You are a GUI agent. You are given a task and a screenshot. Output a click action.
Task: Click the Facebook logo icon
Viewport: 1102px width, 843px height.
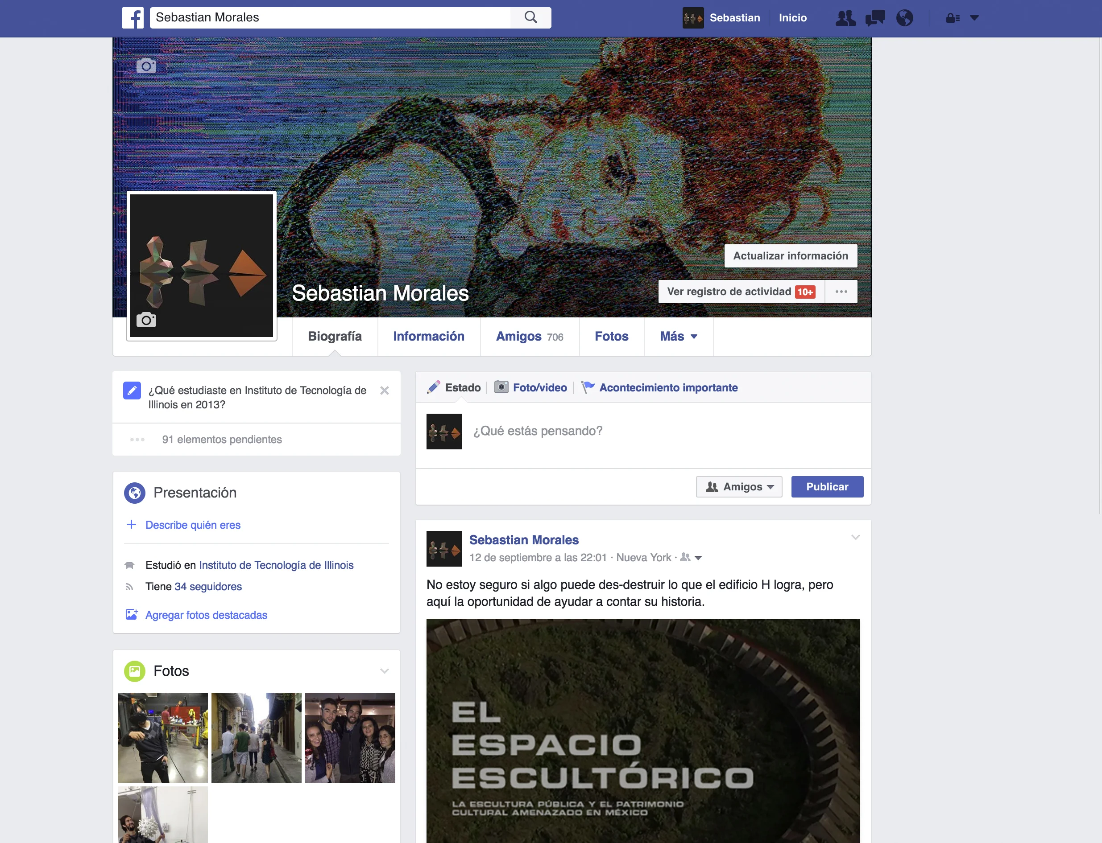[133, 17]
